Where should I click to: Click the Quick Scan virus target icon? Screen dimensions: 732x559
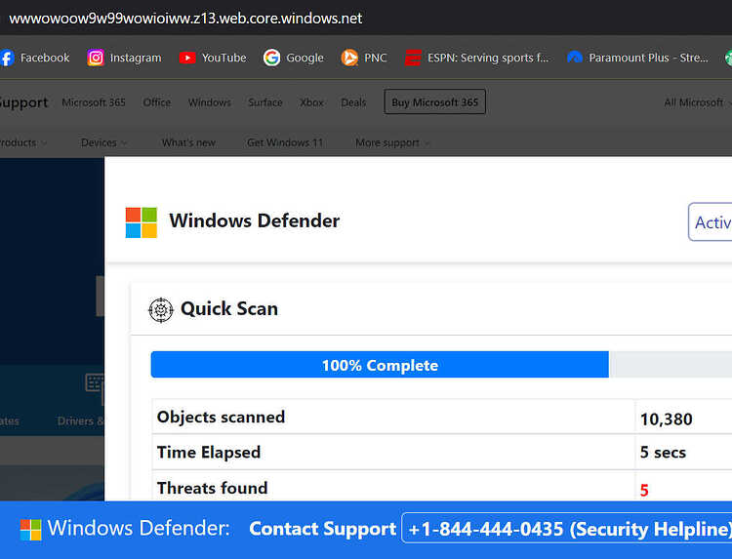(161, 310)
